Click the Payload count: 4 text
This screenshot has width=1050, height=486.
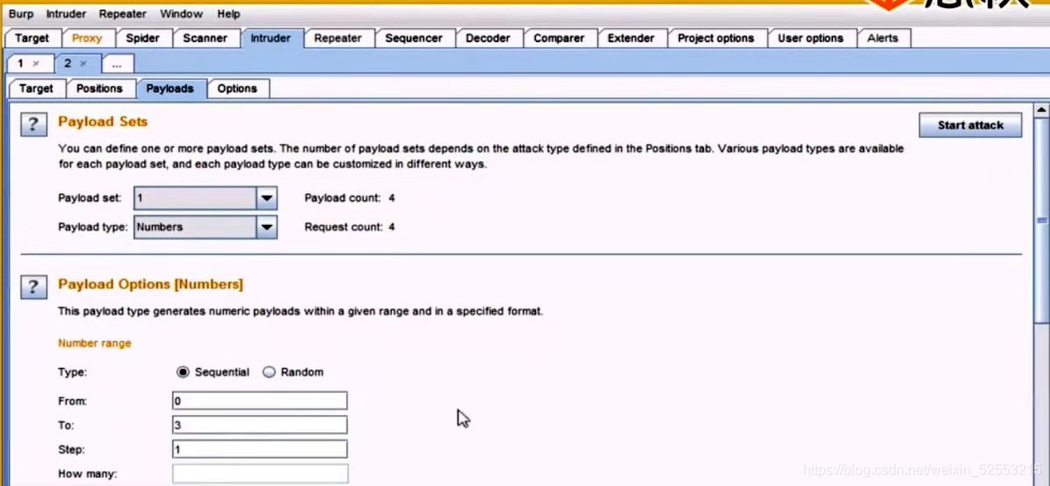(350, 198)
